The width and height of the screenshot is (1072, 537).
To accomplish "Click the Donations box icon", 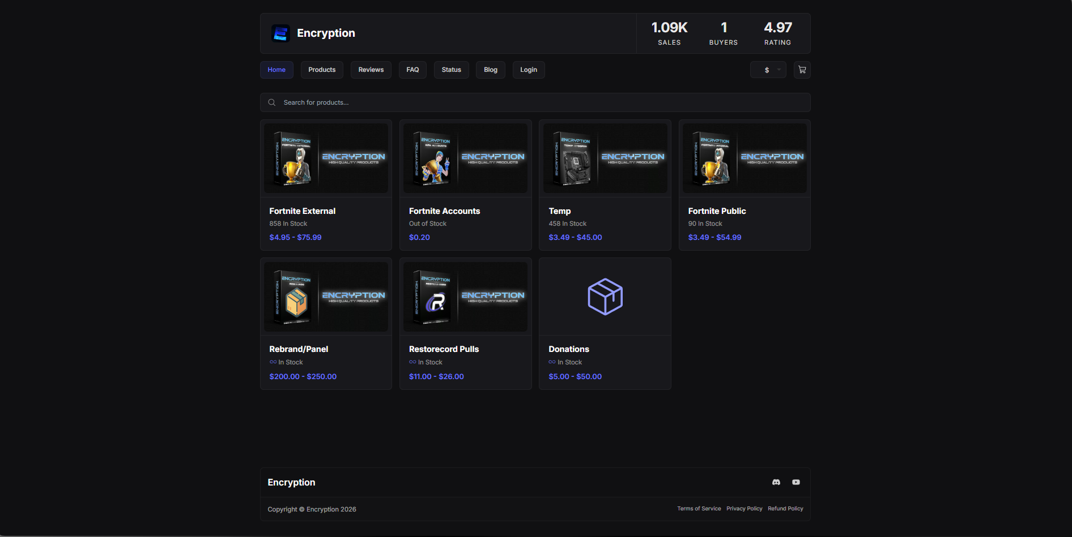I will pos(605,297).
